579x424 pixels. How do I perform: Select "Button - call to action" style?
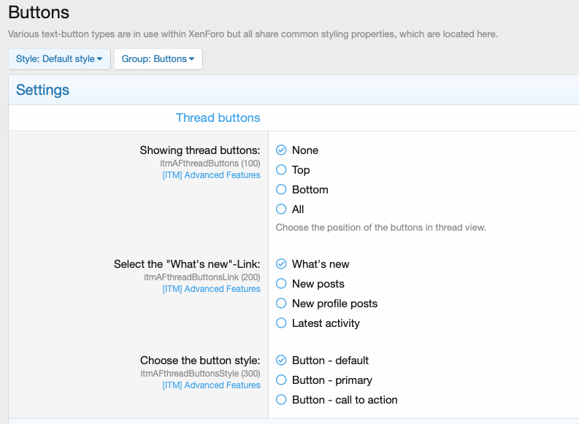coord(281,400)
